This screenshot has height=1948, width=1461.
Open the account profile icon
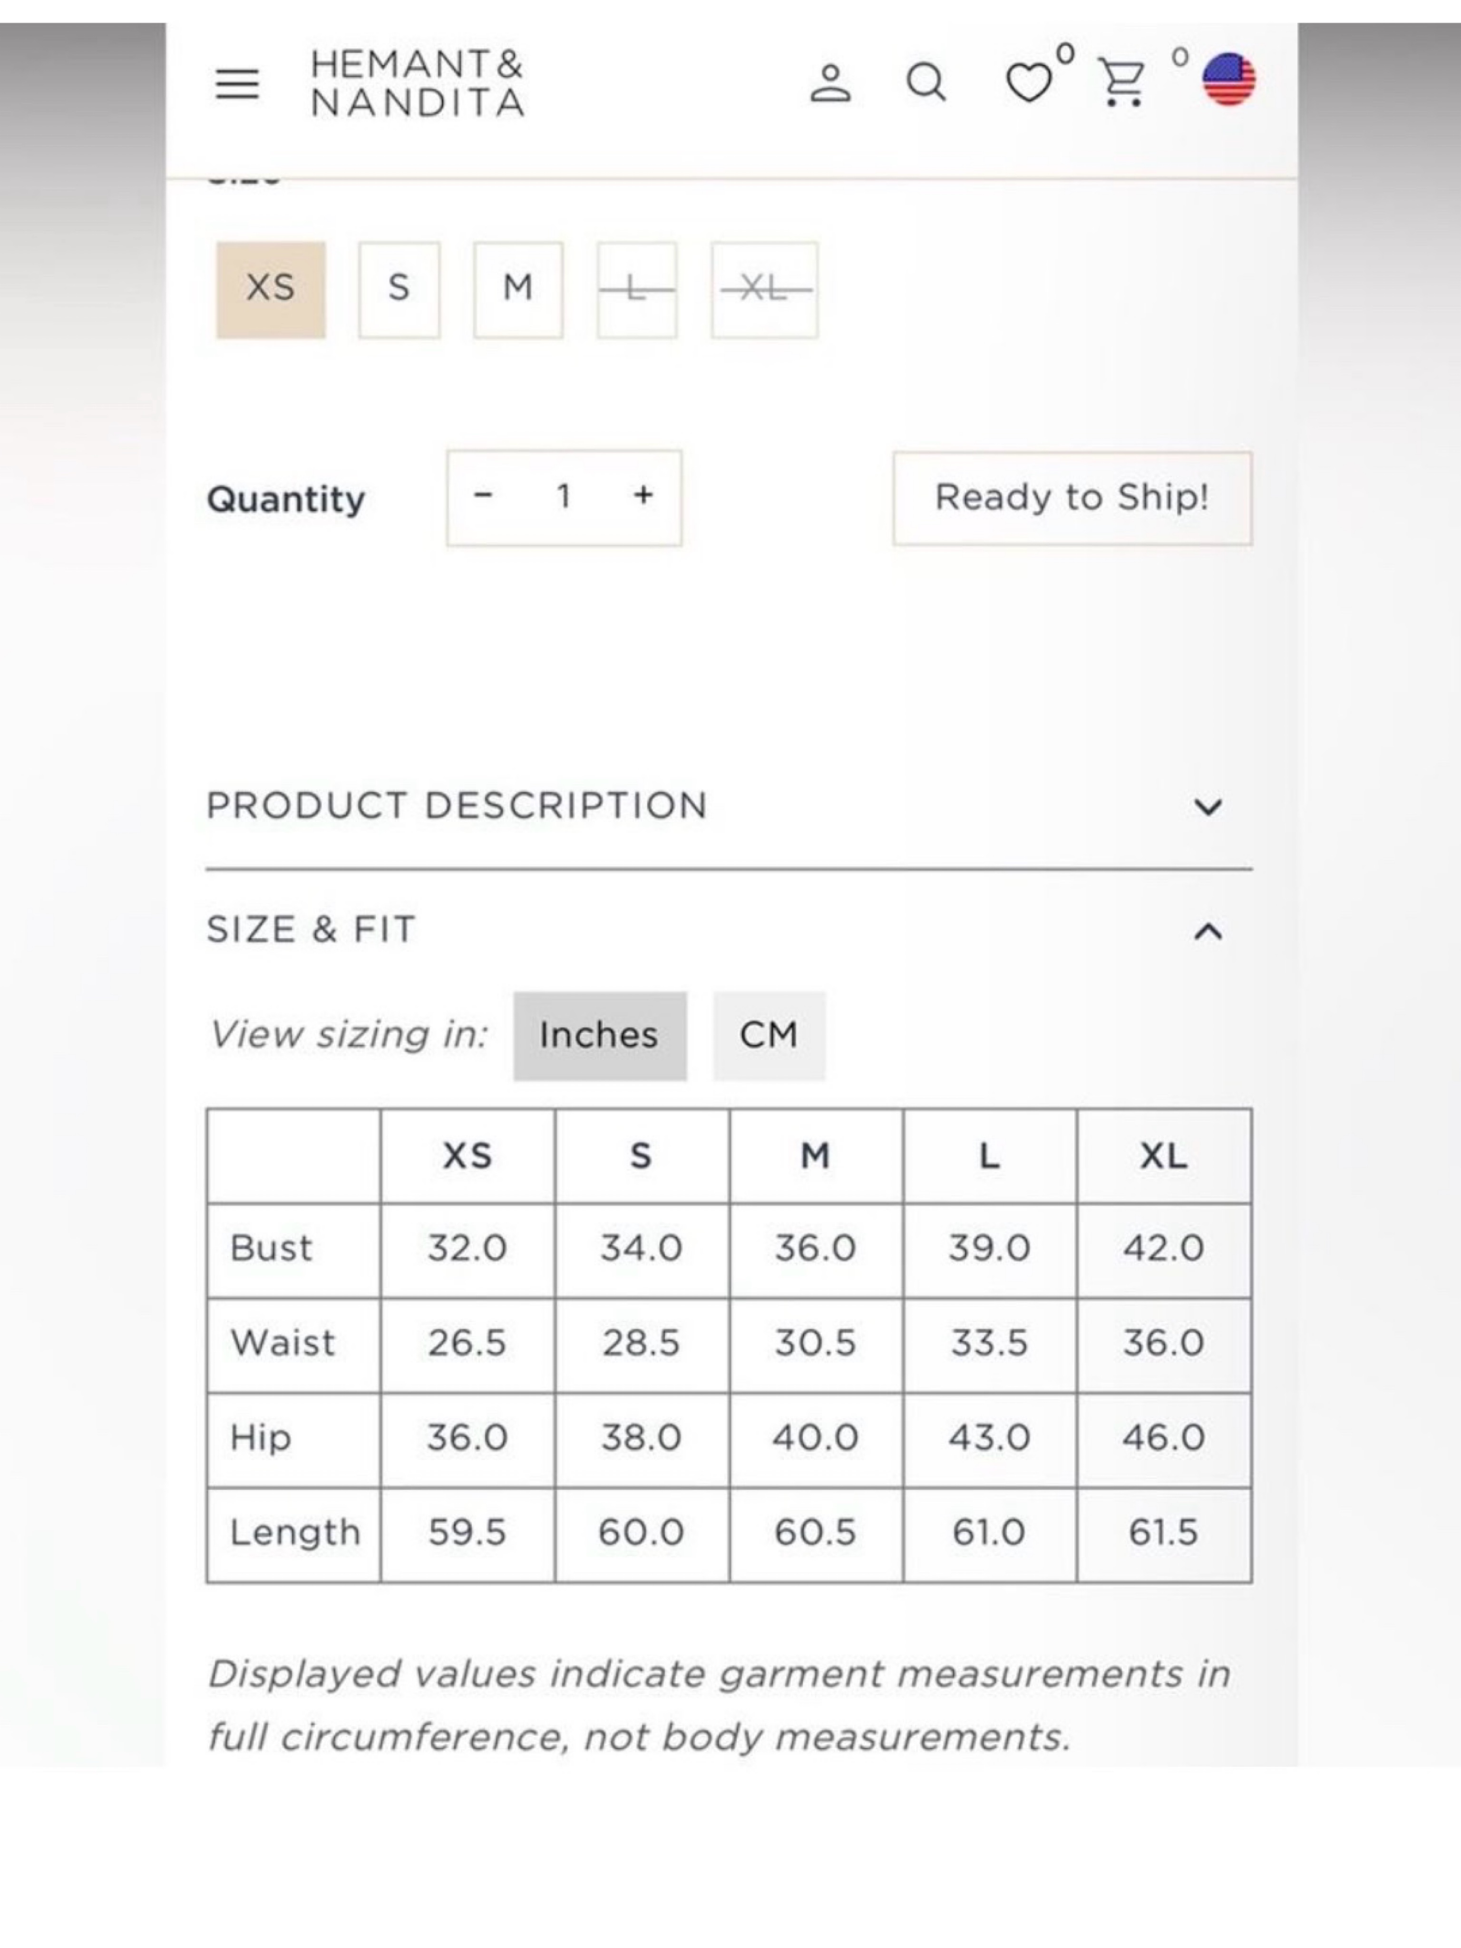[829, 83]
